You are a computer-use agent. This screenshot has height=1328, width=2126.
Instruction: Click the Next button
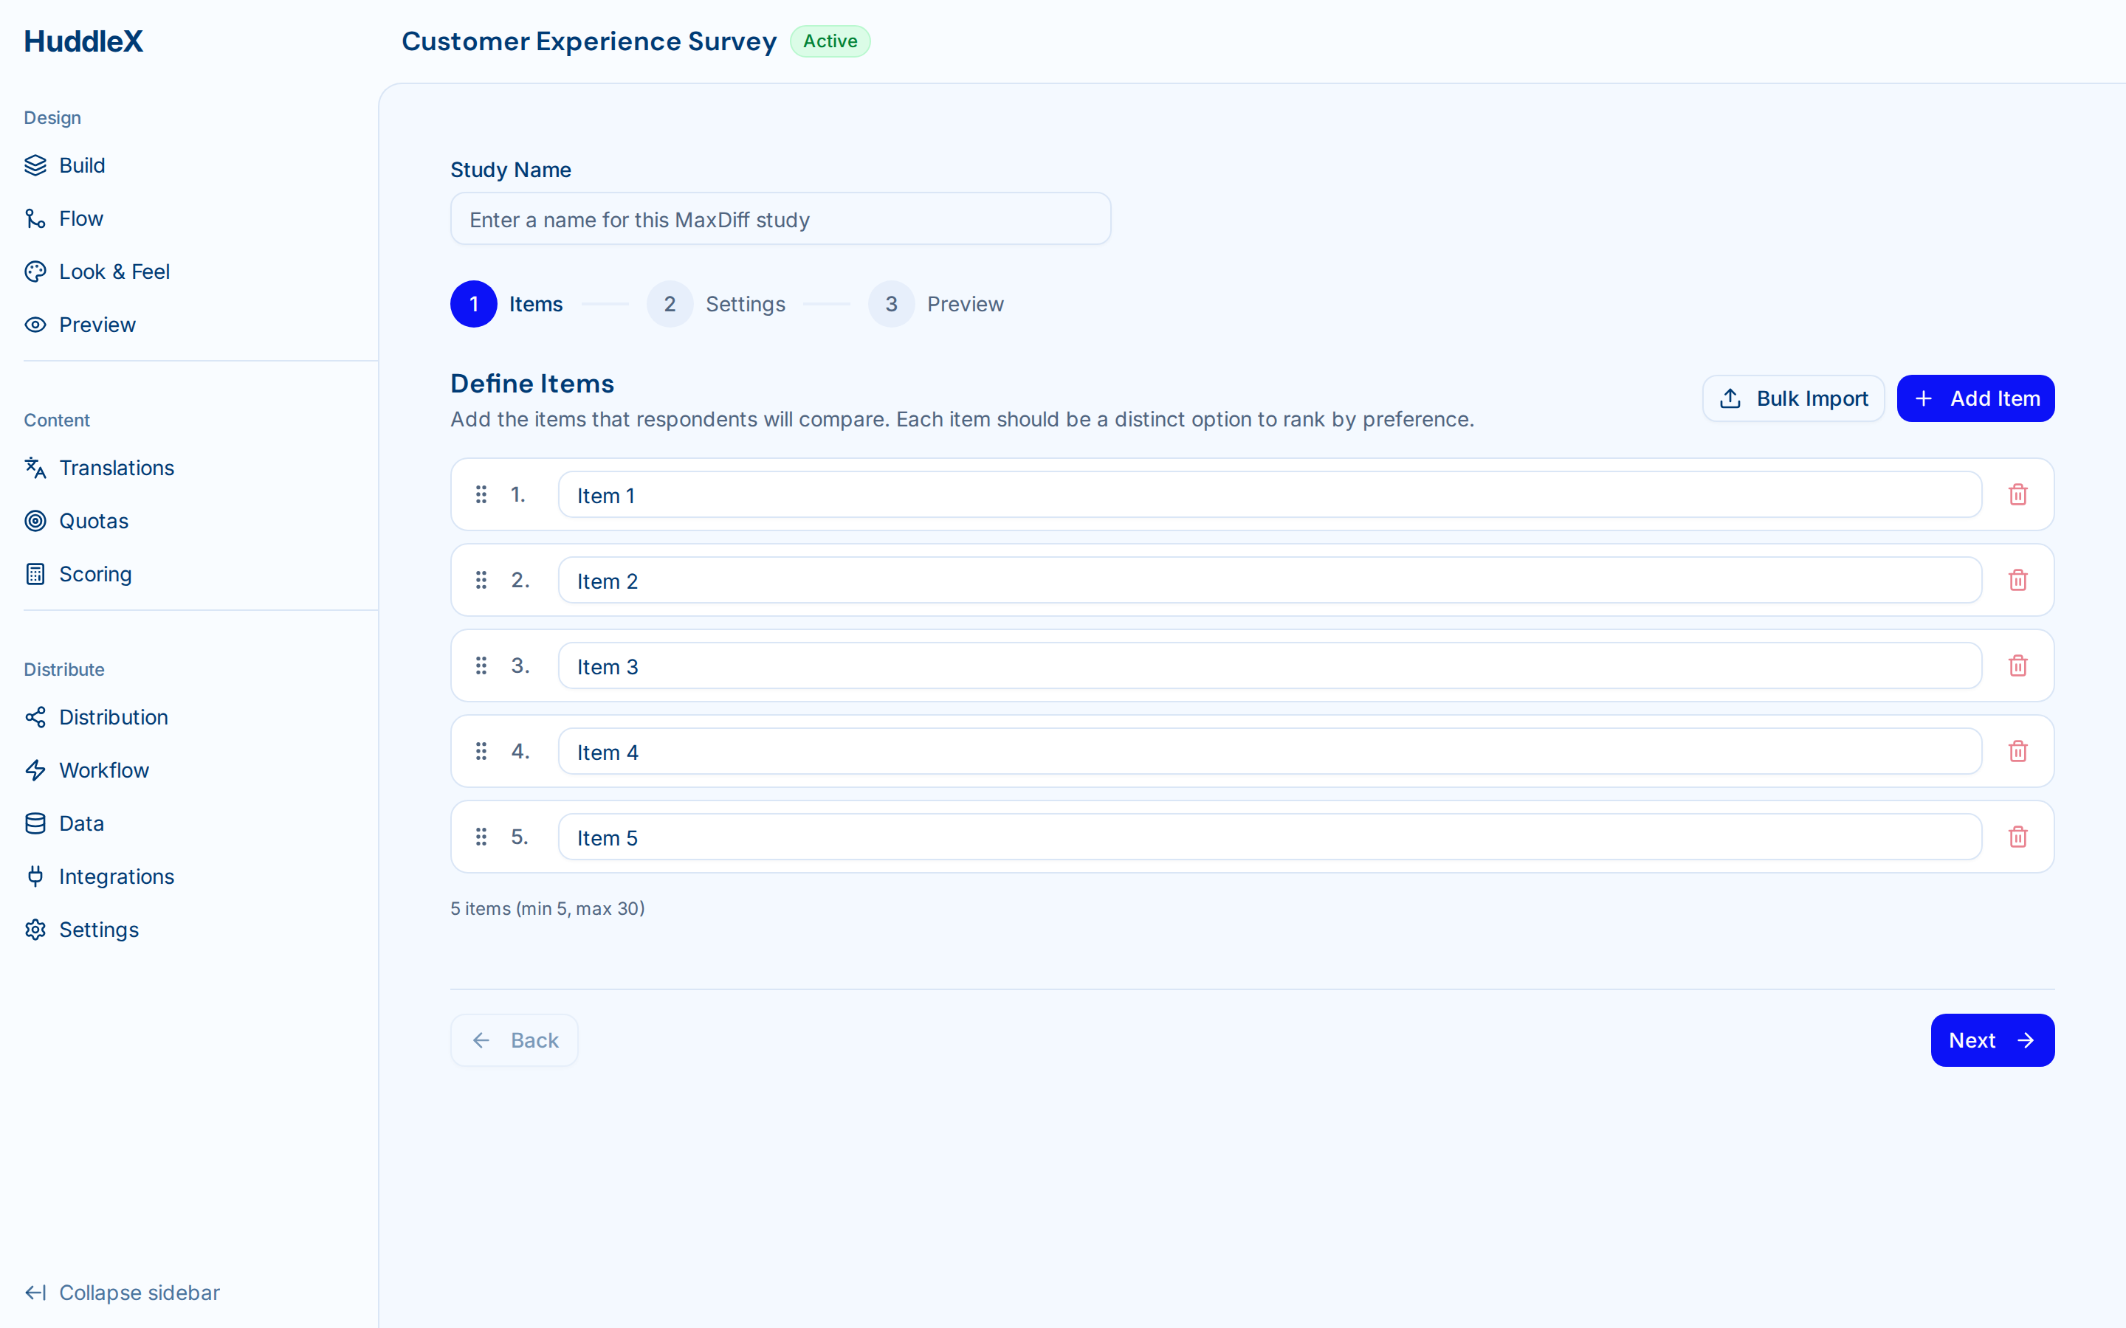tap(1992, 1040)
